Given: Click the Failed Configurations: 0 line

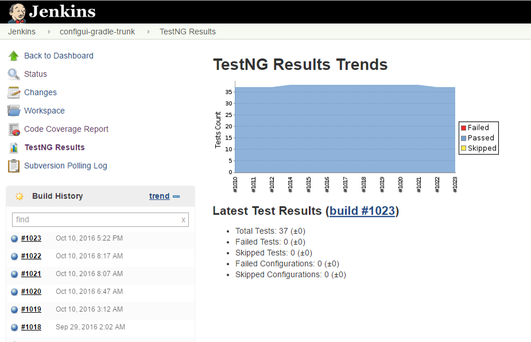Looking at the screenshot, I should [x=287, y=263].
